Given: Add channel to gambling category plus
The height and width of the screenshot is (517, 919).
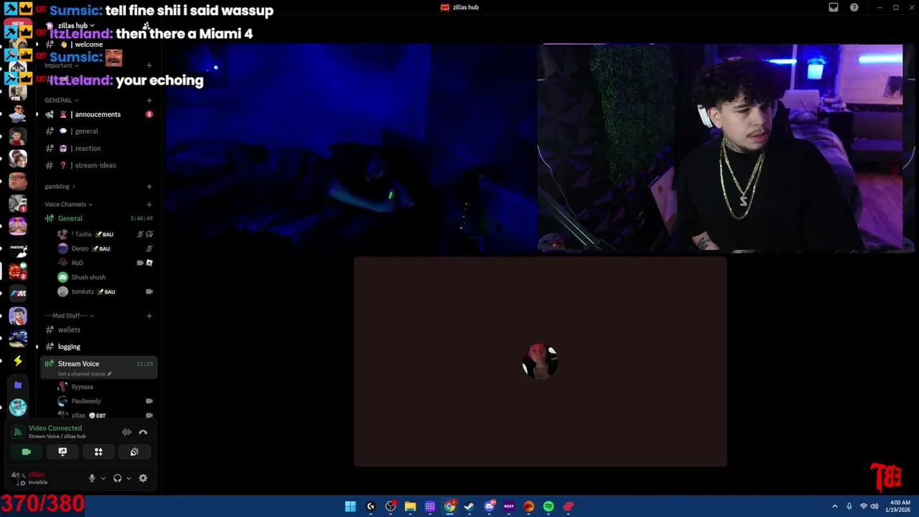Looking at the screenshot, I should pos(149,187).
